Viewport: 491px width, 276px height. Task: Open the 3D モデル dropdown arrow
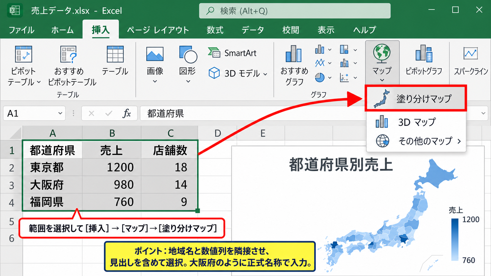[265, 74]
